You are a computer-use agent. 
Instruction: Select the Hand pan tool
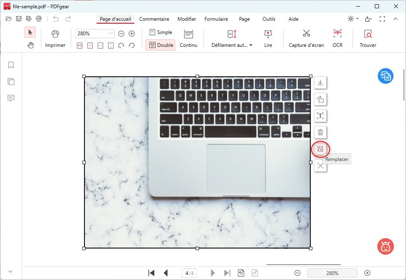(x=30, y=45)
